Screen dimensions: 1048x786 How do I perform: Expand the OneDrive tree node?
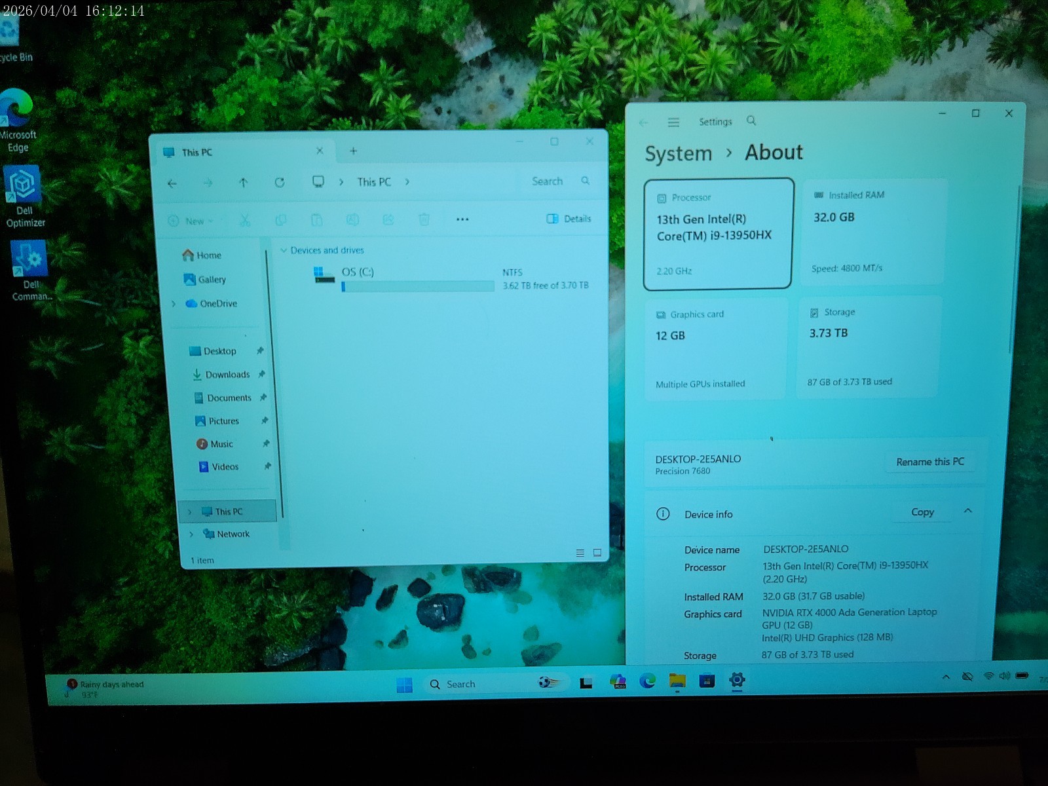pos(174,304)
